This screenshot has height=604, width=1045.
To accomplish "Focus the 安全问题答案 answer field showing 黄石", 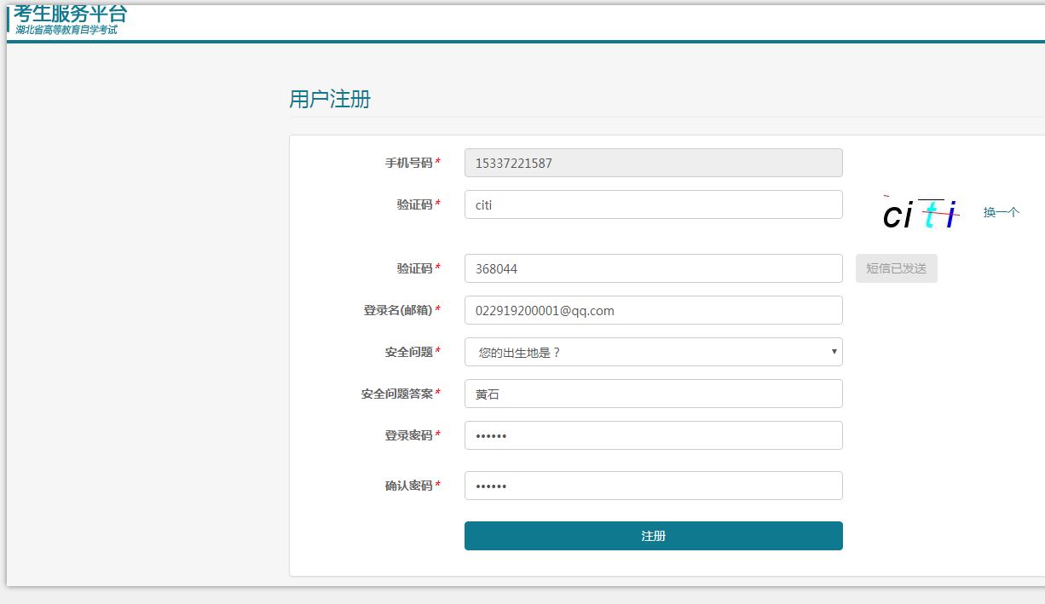I will tap(653, 393).
